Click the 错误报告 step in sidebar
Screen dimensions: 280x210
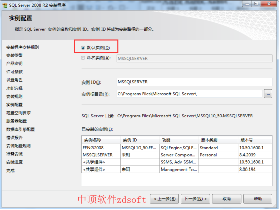click(14, 138)
